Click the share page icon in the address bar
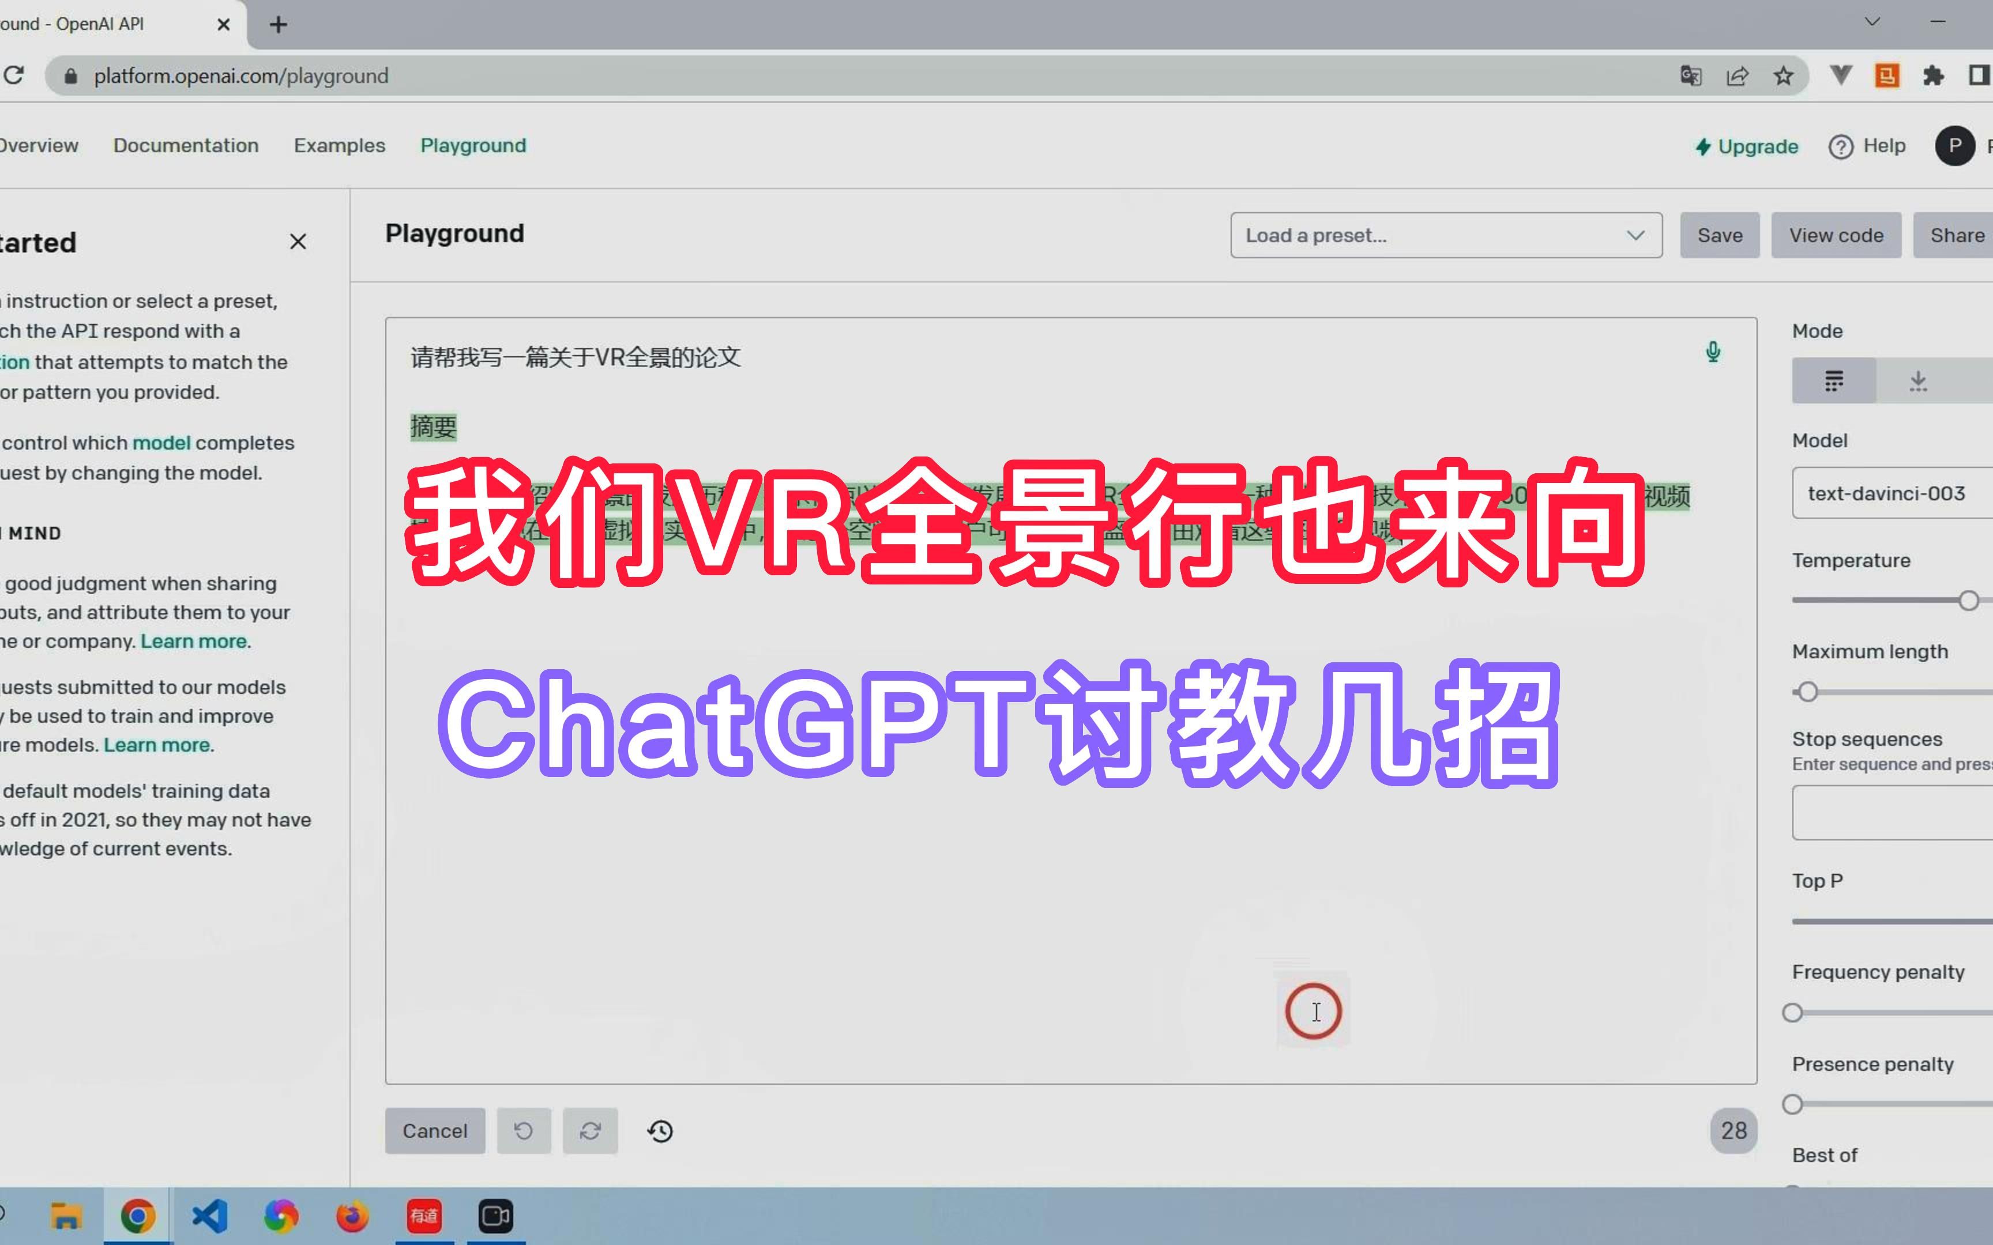The height and width of the screenshot is (1245, 1993). tap(1737, 76)
